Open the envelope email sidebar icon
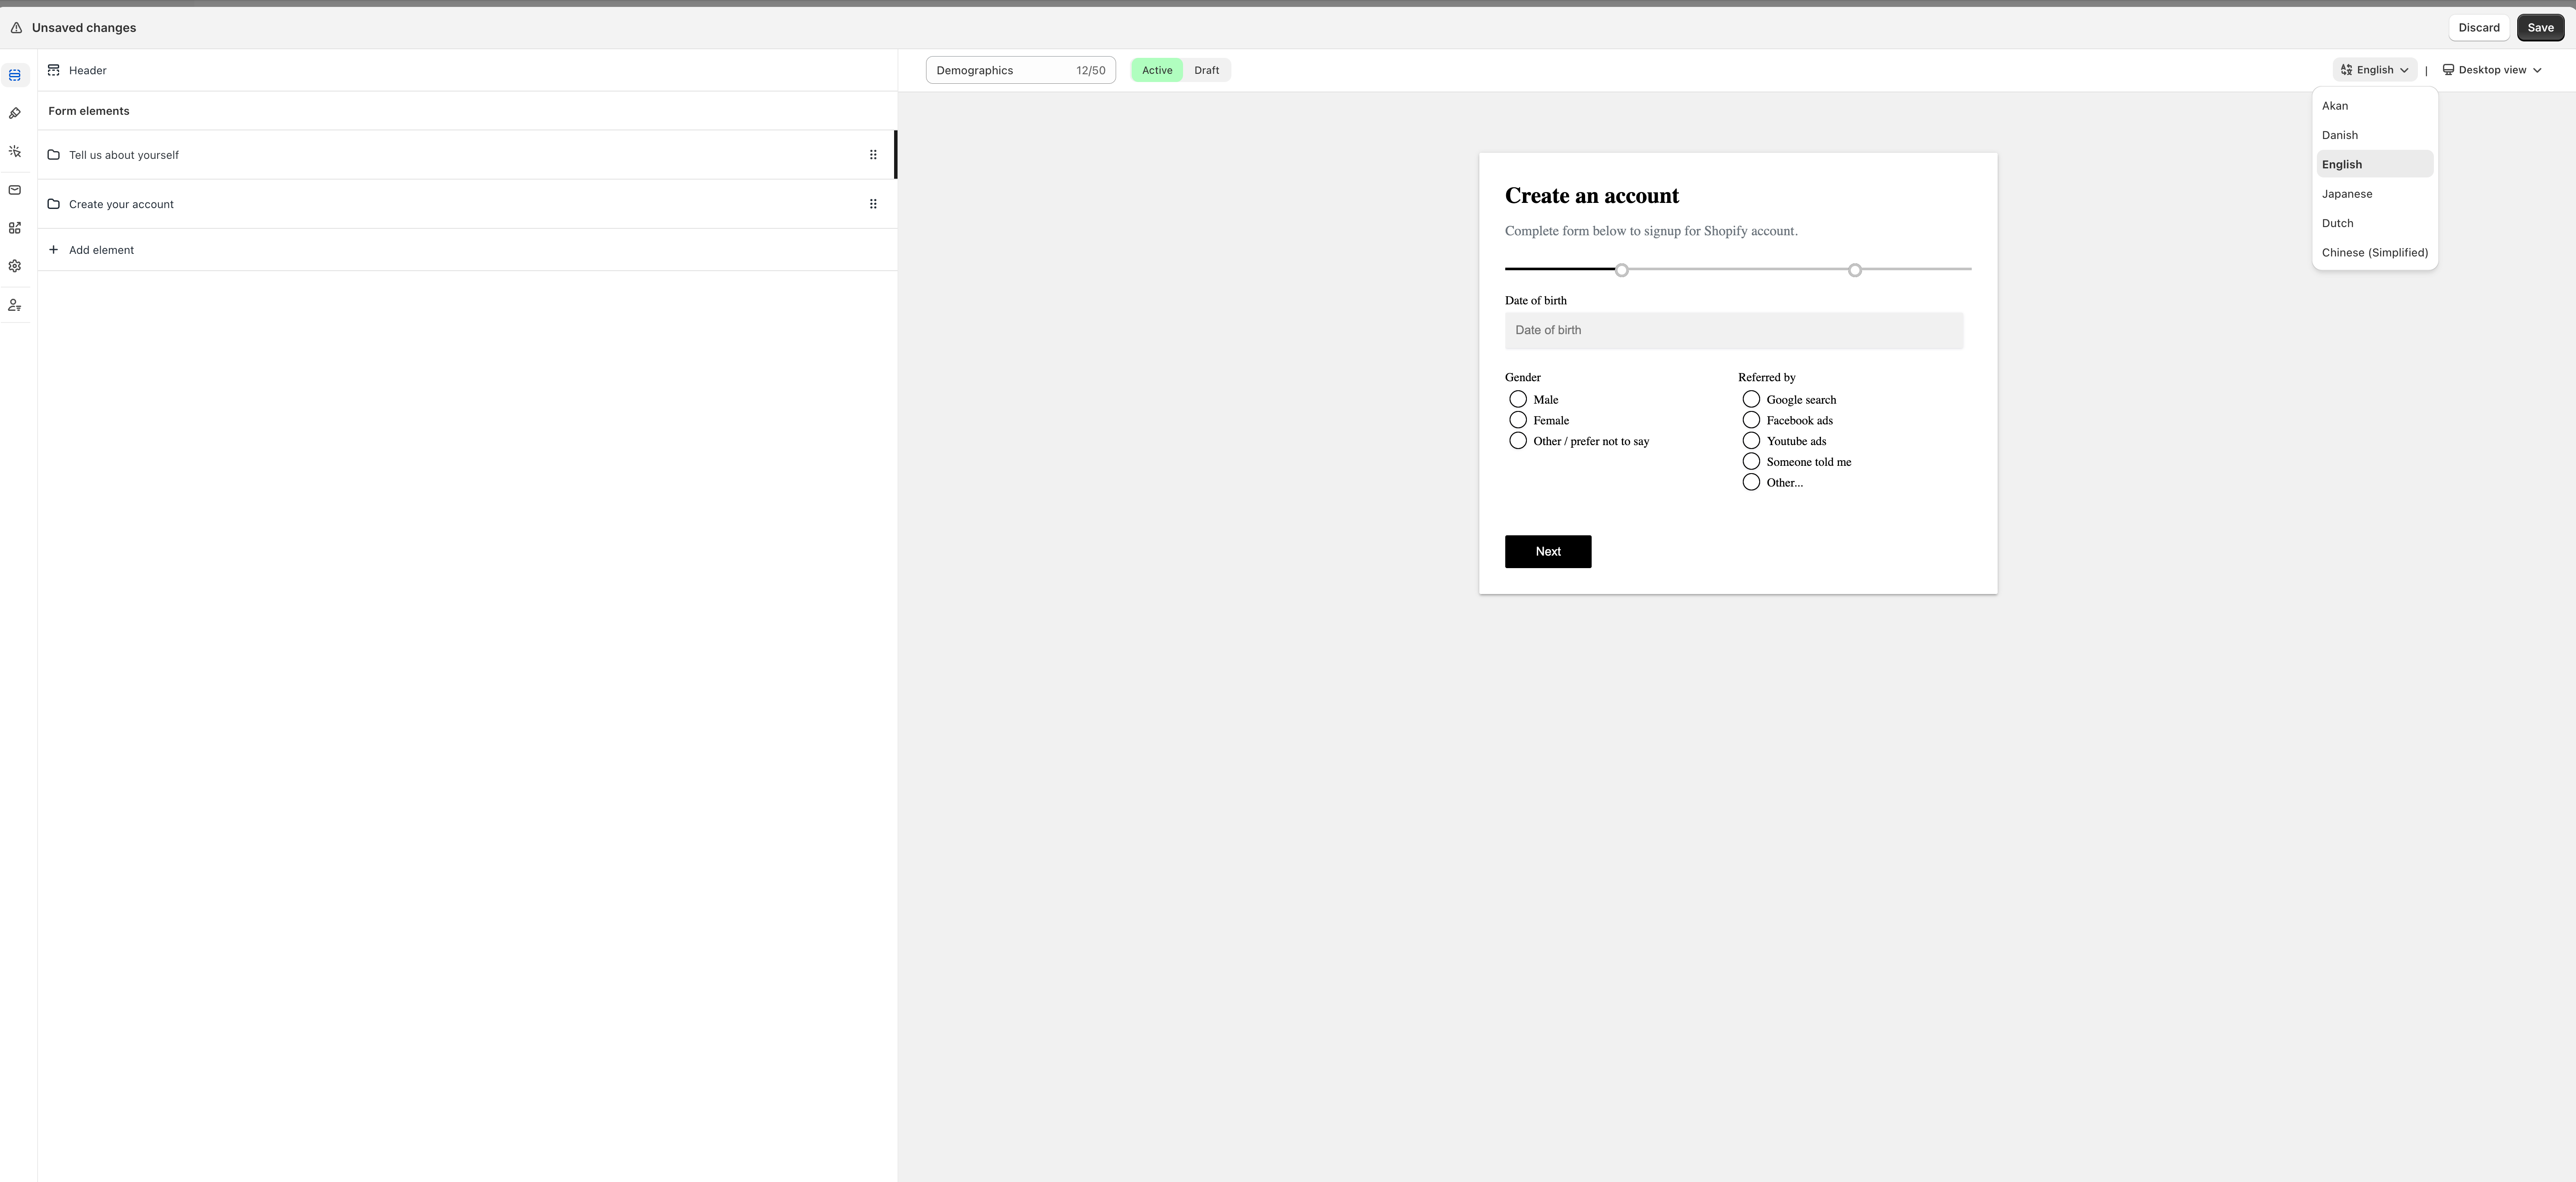The height and width of the screenshot is (1182, 2576). [x=15, y=190]
